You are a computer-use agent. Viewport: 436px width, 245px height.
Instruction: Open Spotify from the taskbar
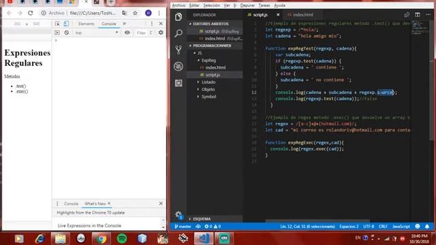[121, 238]
